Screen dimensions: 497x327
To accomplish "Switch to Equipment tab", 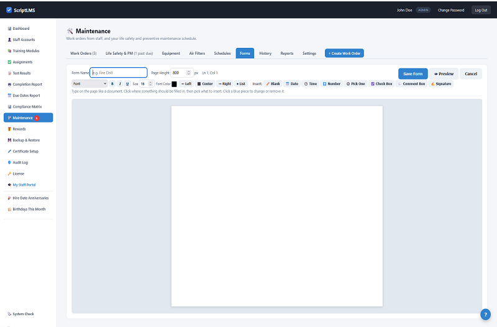I will [171, 53].
